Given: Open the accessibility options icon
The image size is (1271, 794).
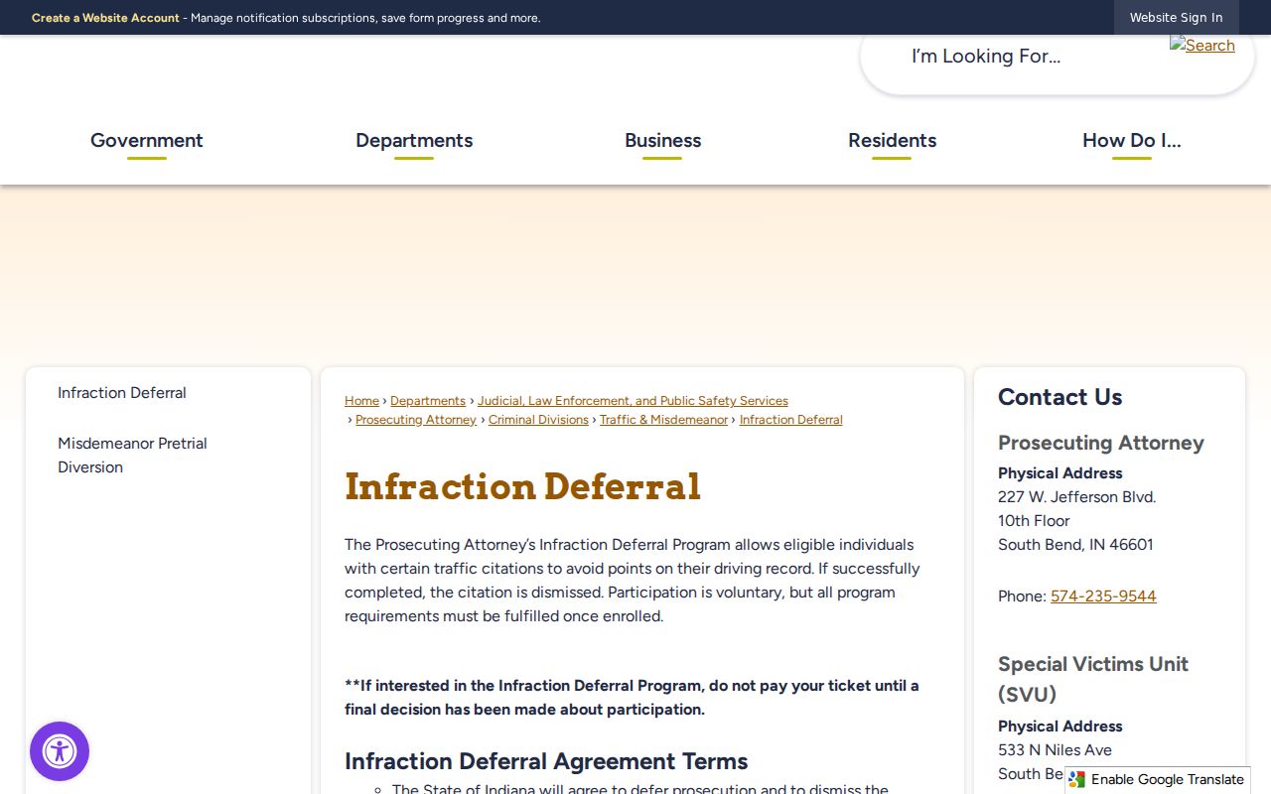Looking at the screenshot, I should point(60,751).
